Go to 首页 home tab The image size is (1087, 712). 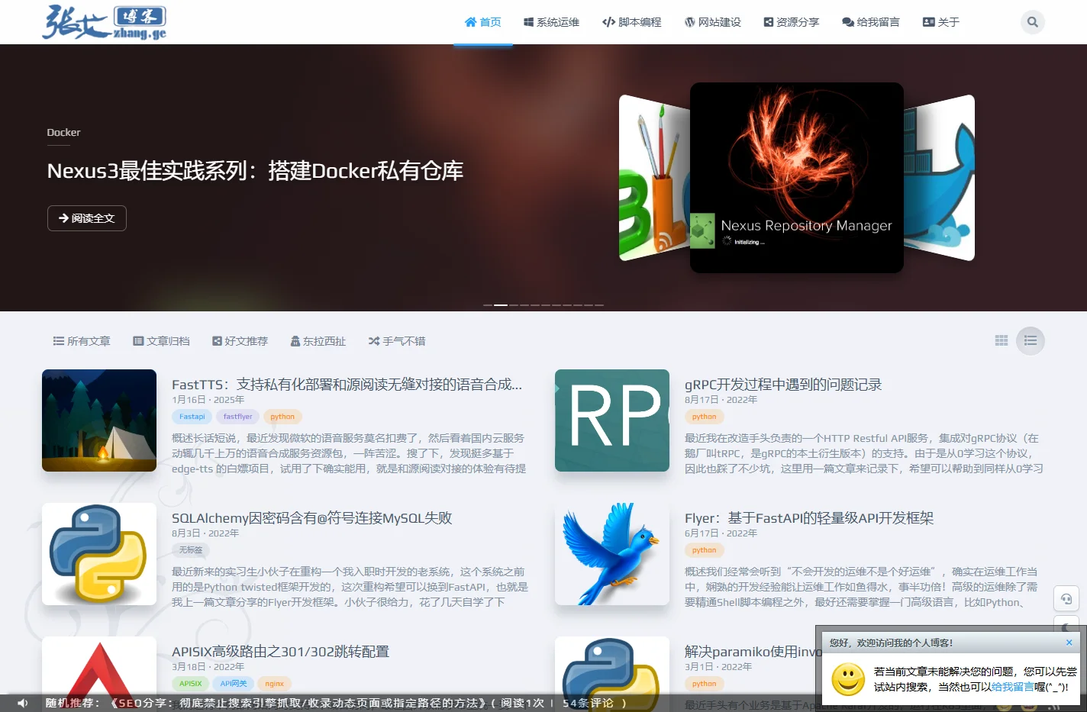click(483, 22)
